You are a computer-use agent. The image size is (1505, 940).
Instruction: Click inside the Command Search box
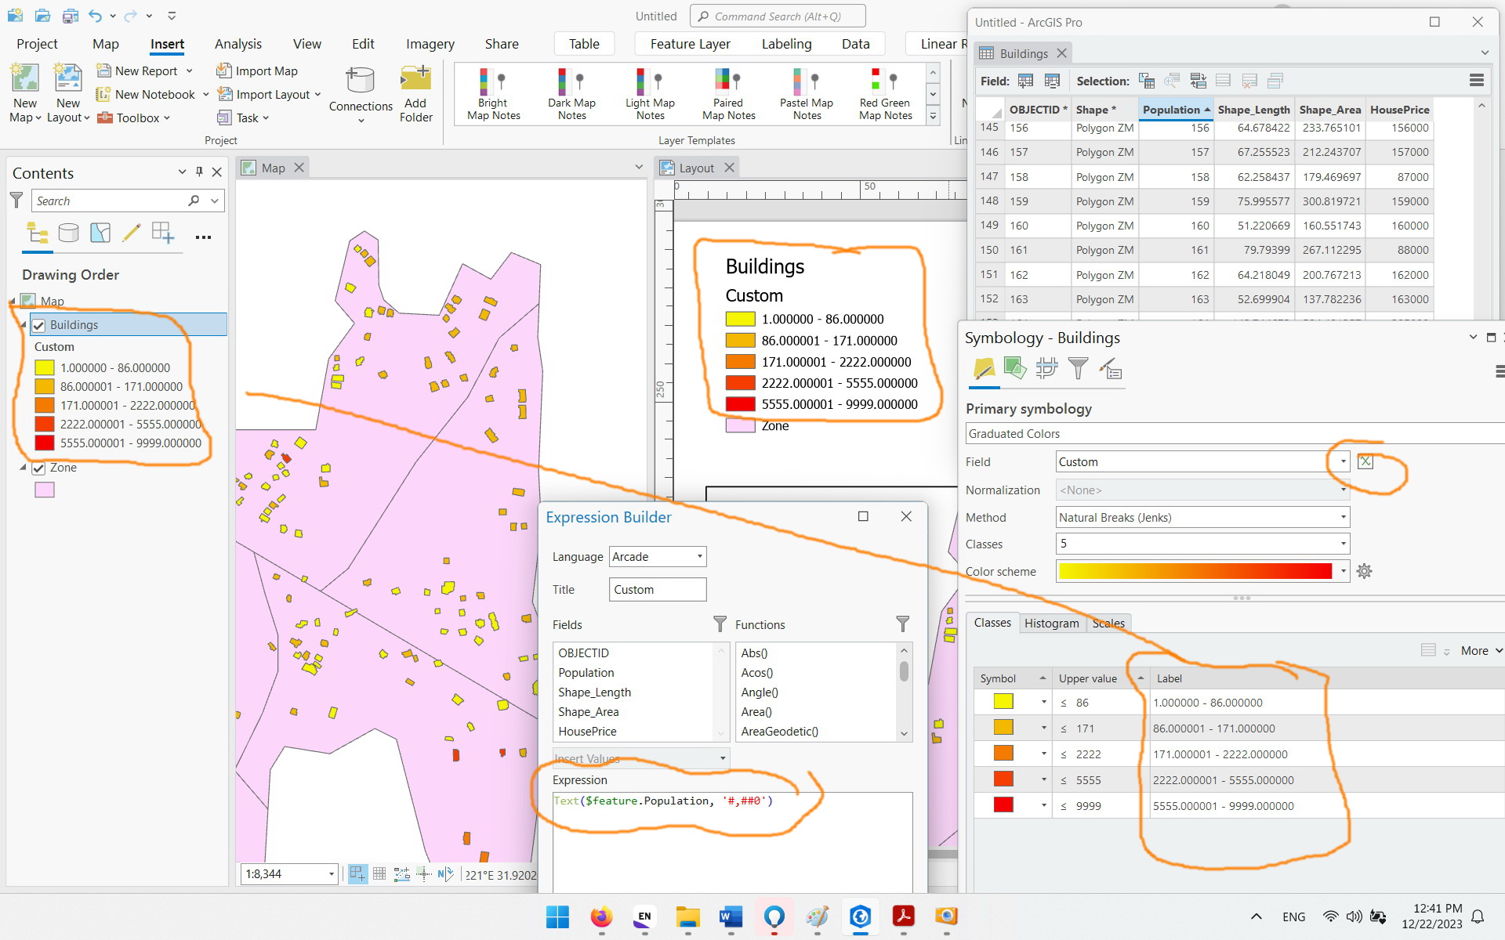coord(778,16)
